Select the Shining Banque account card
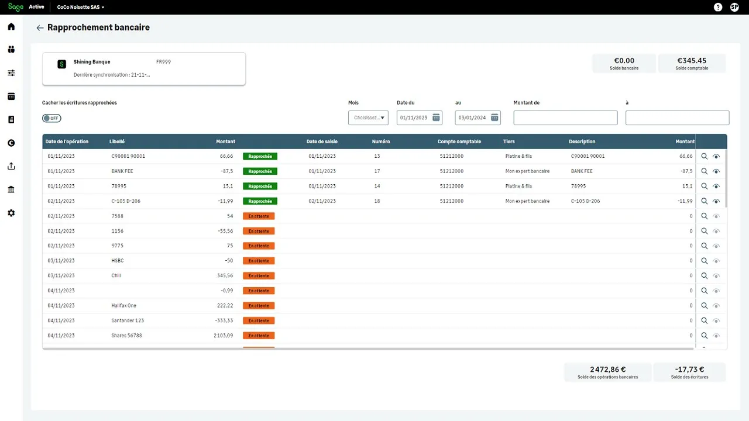This screenshot has height=421, width=749. click(x=143, y=68)
